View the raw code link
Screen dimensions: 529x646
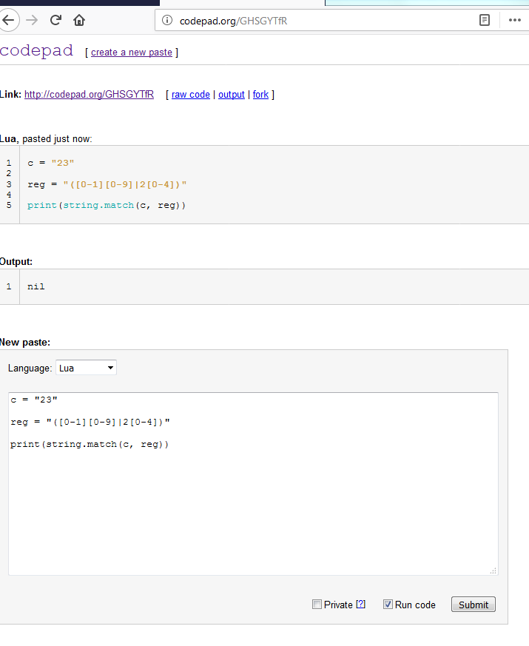pos(191,94)
